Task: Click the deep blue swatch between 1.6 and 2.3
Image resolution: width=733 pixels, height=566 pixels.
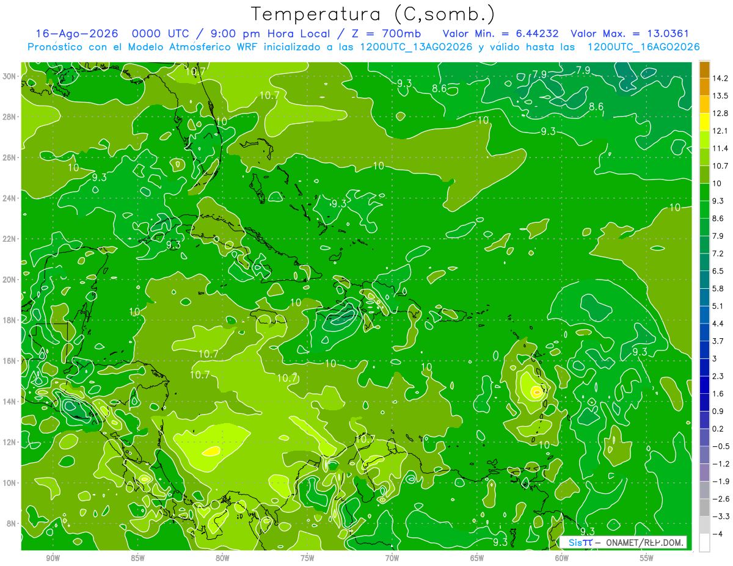Action: pos(704,385)
